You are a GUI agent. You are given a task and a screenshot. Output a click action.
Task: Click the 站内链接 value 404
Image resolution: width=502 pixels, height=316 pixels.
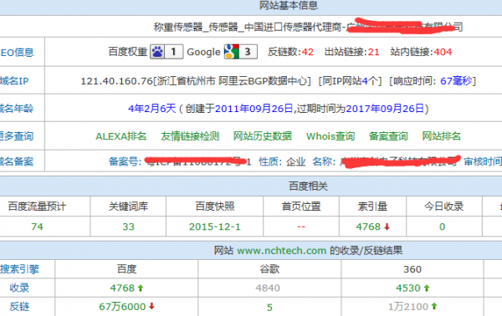[443, 52]
